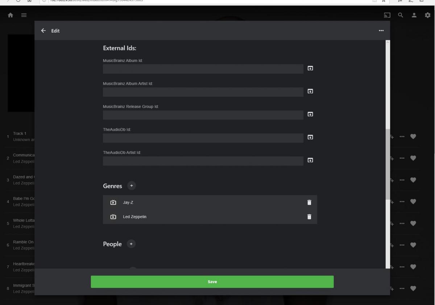Open external link for MusicBrainz Album Id
The image size is (435, 305).
tap(310, 68)
